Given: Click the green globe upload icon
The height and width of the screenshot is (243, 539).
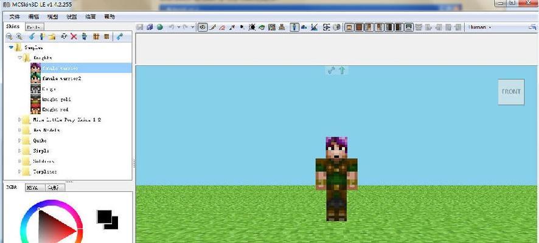Looking at the screenshot, I should tap(160, 27).
